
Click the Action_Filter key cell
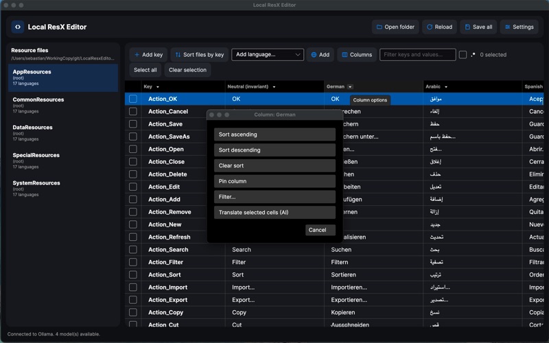pos(183,262)
